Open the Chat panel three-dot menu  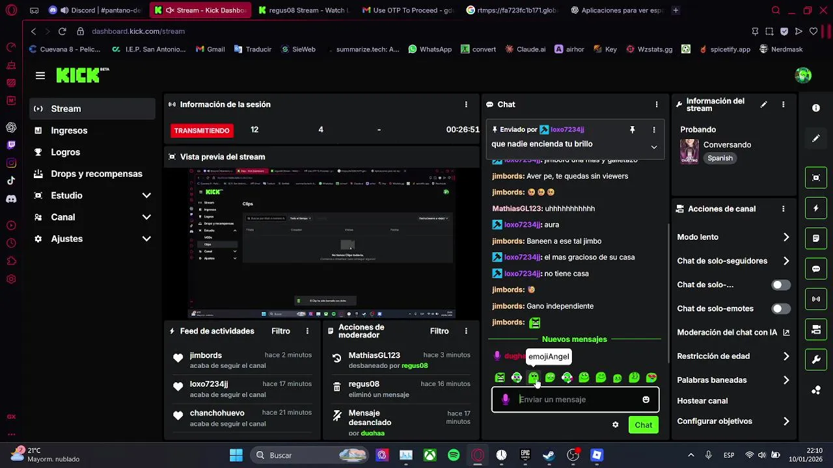click(657, 104)
